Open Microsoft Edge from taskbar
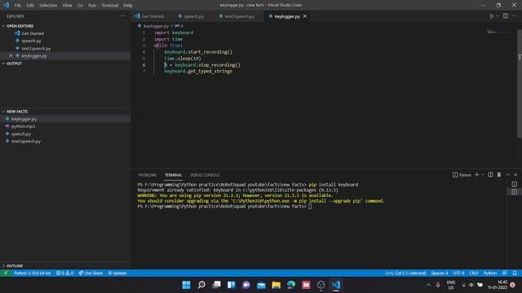The image size is (522, 293). [291, 285]
